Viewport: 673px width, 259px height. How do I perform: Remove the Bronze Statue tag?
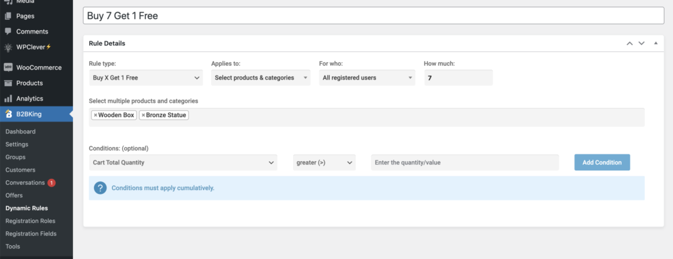(143, 115)
